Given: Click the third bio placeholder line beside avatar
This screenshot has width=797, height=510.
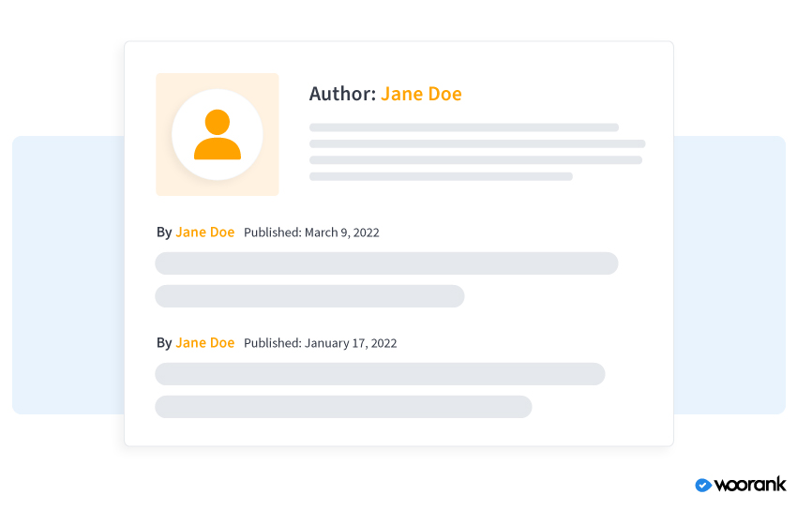Looking at the screenshot, I should click(x=475, y=160).
